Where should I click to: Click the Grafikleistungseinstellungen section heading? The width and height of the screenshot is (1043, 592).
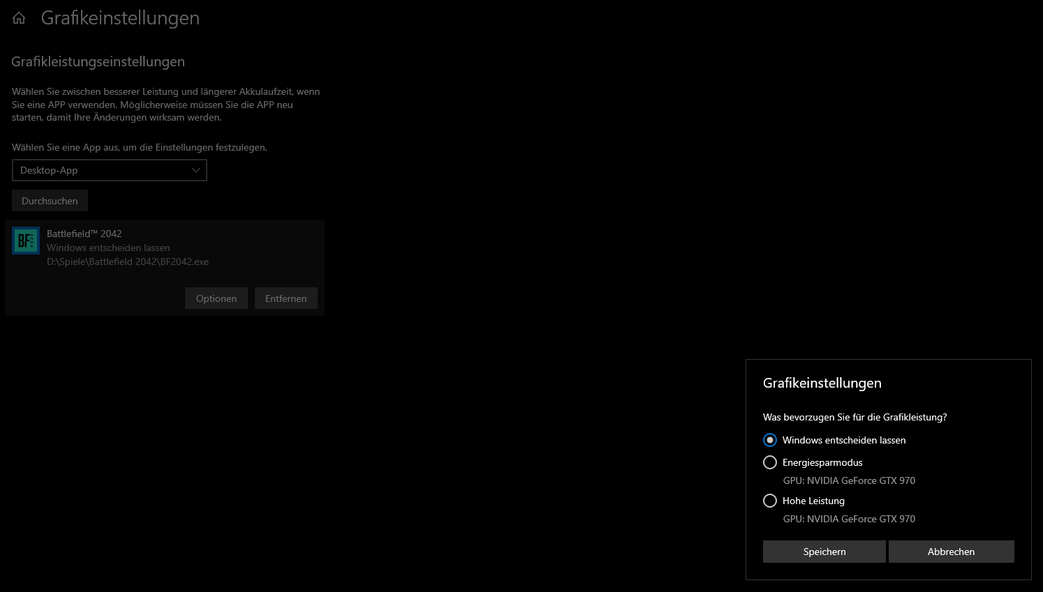98,61
